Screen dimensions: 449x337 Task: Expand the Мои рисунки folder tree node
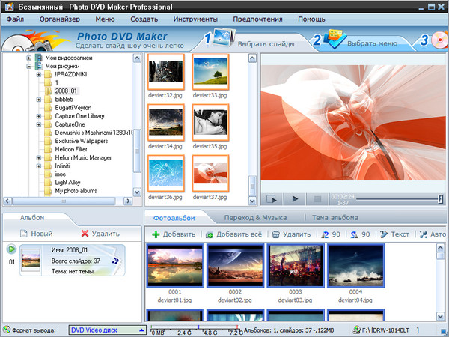(28, 66)
